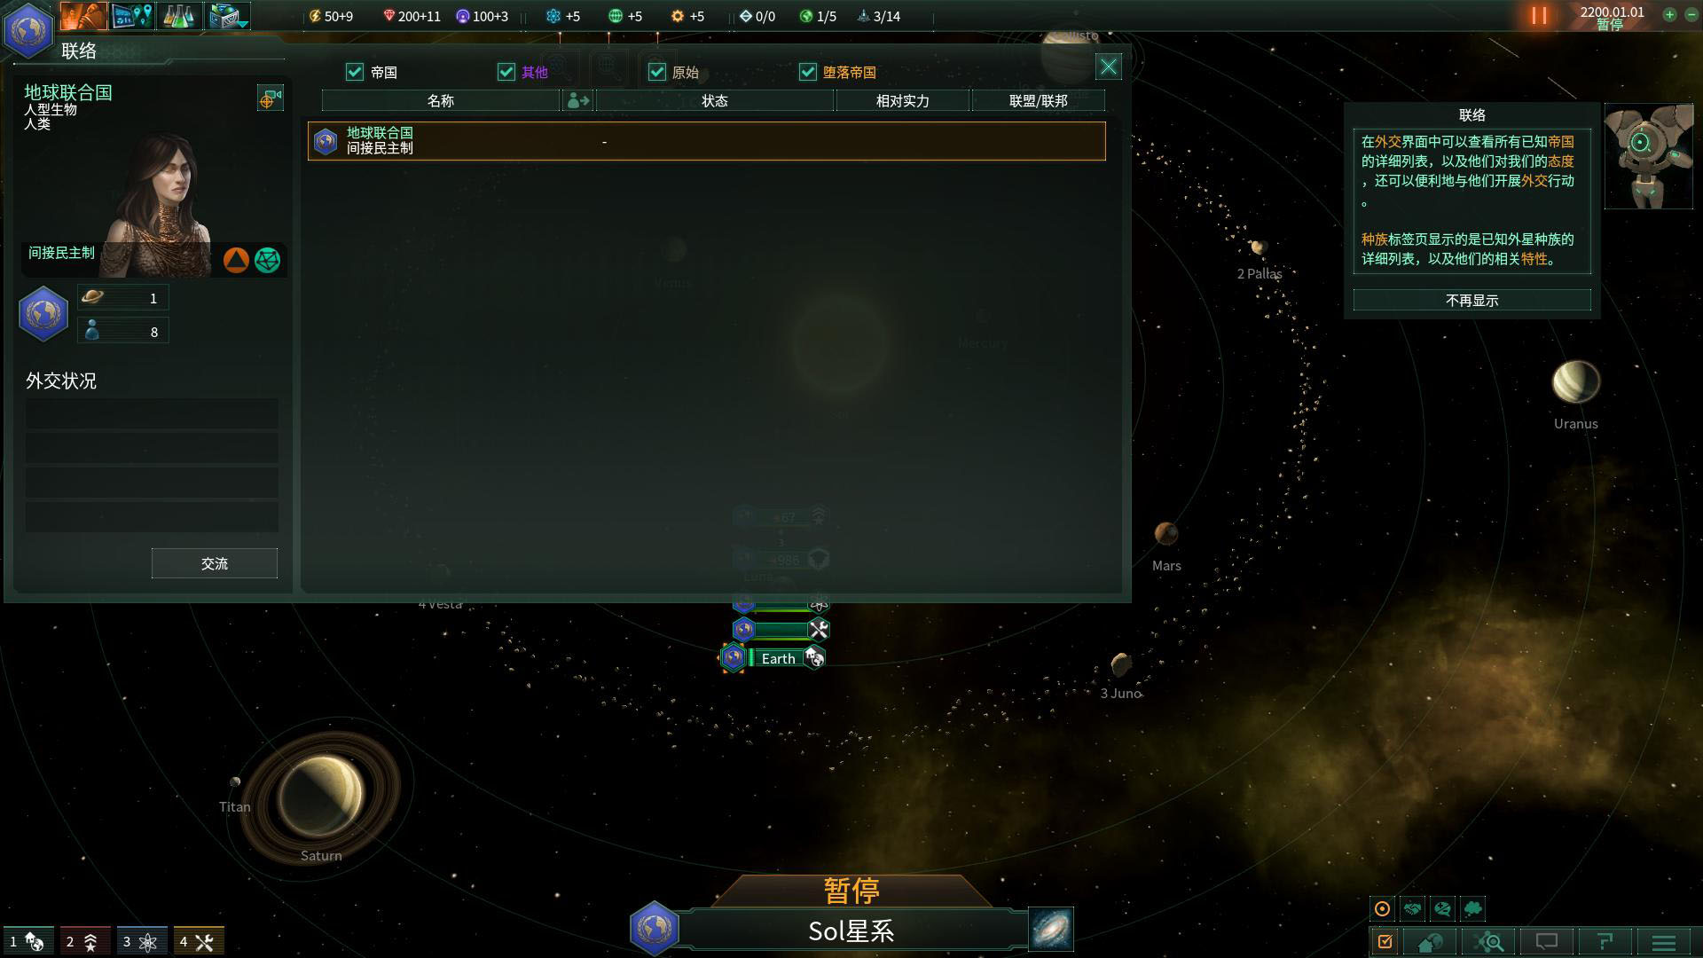Click the 不再显示 dismiss button

click(1472, 300)
